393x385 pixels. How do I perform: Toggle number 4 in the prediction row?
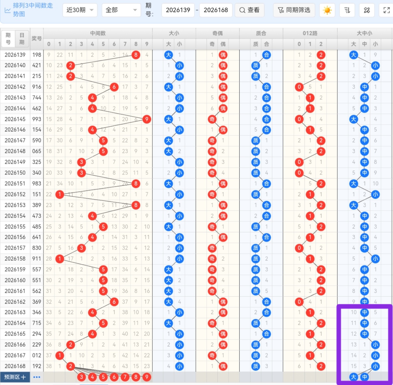(x=92, y=377)
